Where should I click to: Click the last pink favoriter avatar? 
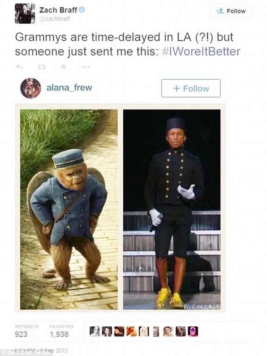tap(193, 331)
